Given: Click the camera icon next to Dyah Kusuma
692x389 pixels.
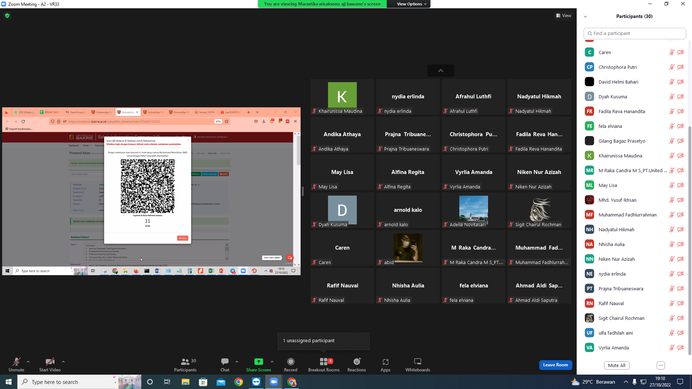Looking at the screenshot, I should tap(680, 97).
